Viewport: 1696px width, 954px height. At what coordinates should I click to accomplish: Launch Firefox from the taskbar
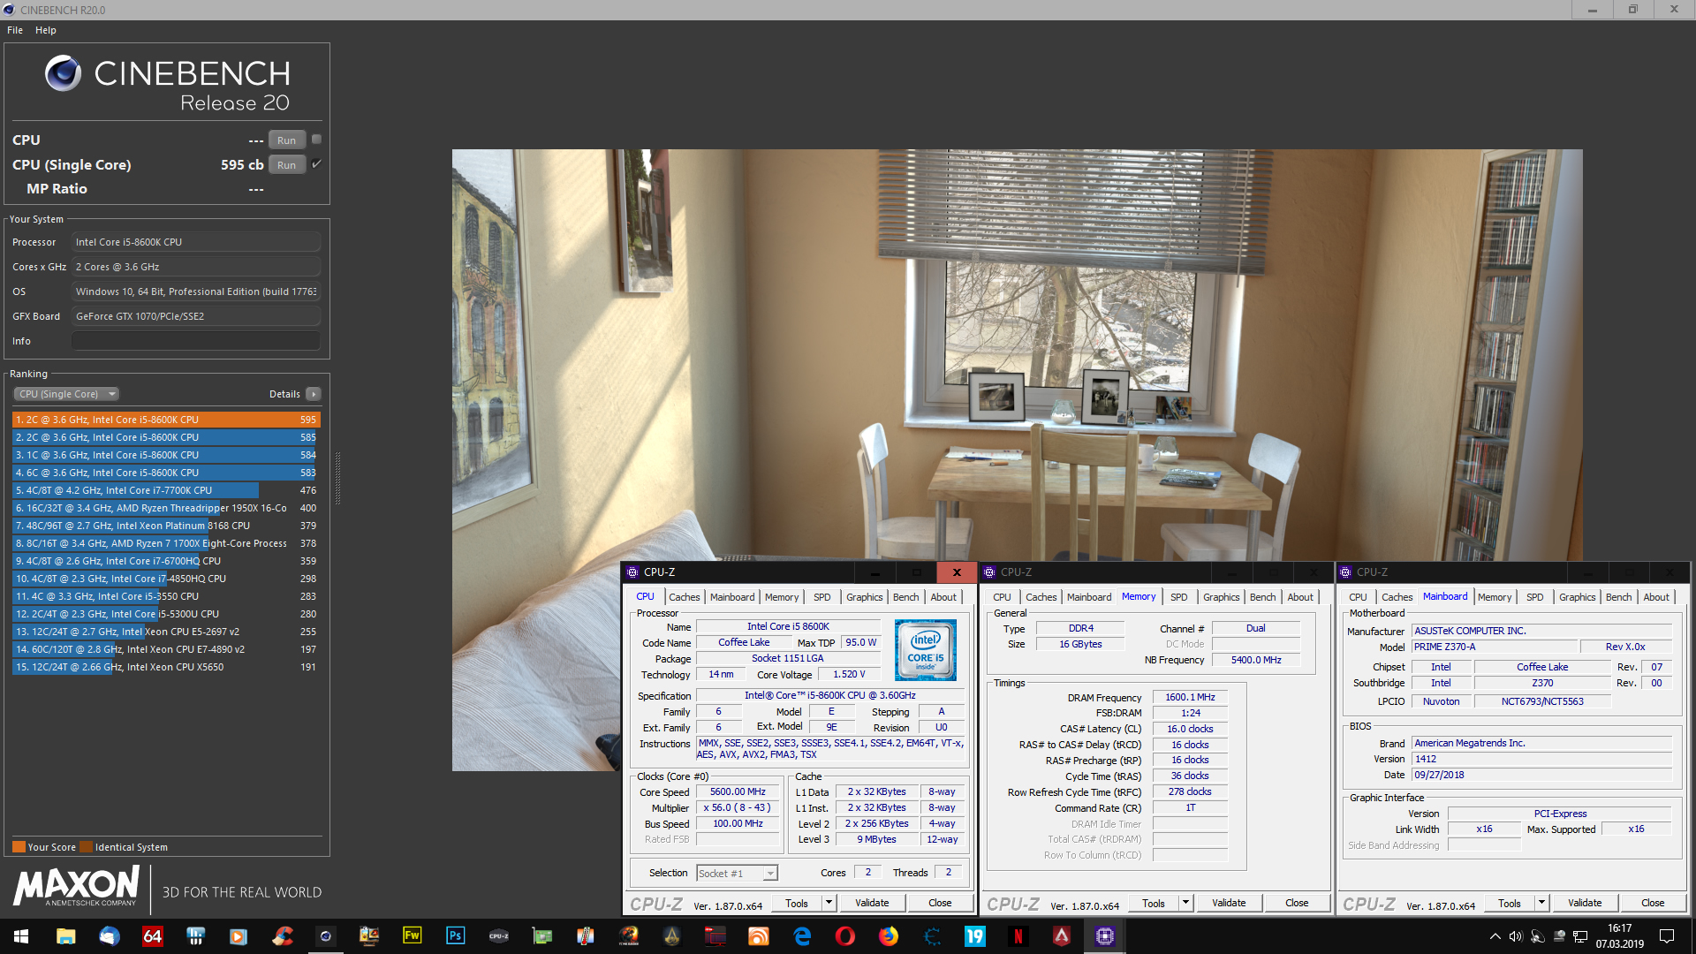click(x=888, y=936)
